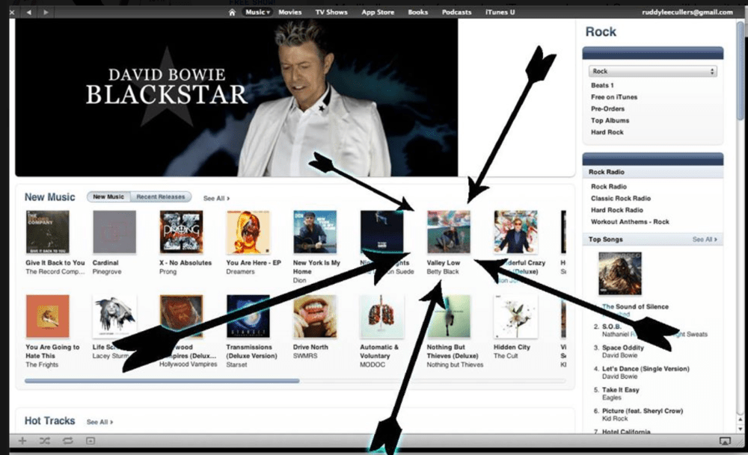
Task: Click the plus icon to add a playlist
Action: [x=22, y=441]
